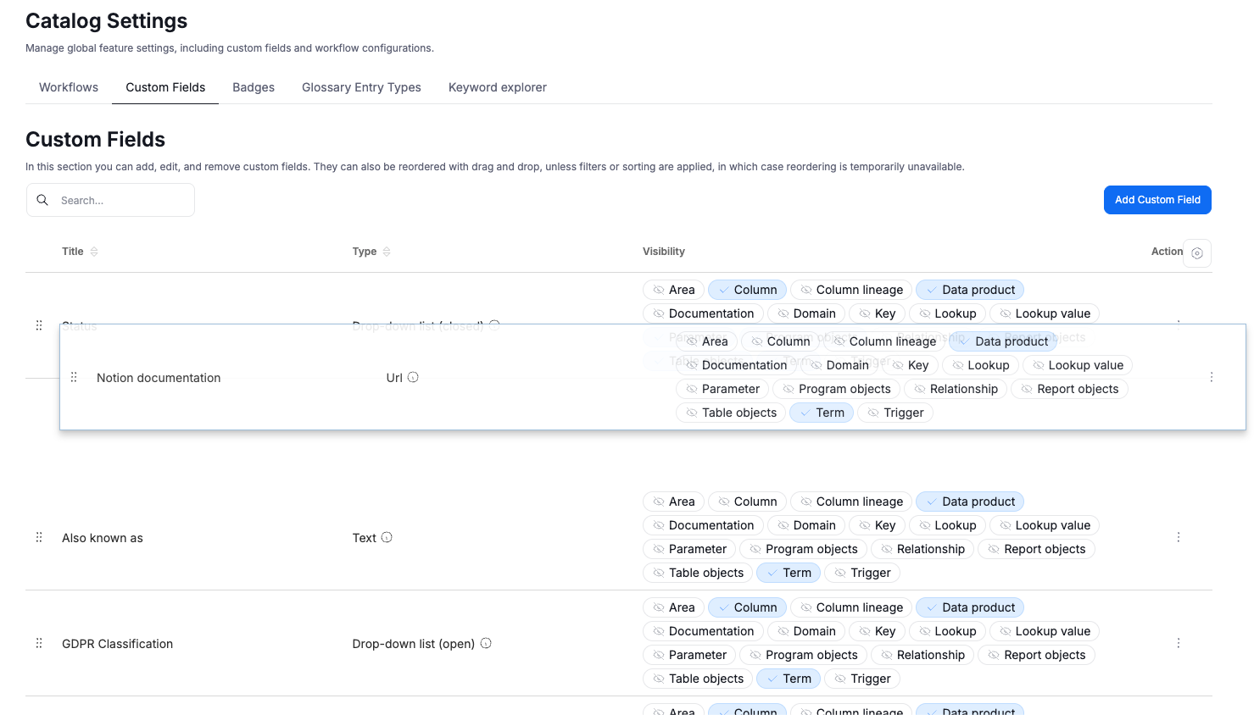This screenshot has width=1254, height=715.
Task: Click drag handle for GDPR Classification row
Action: click(39, 644)
